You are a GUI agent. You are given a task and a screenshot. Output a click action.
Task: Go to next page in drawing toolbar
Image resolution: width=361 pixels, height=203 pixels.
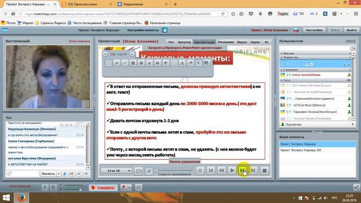[x=131, y=54]
